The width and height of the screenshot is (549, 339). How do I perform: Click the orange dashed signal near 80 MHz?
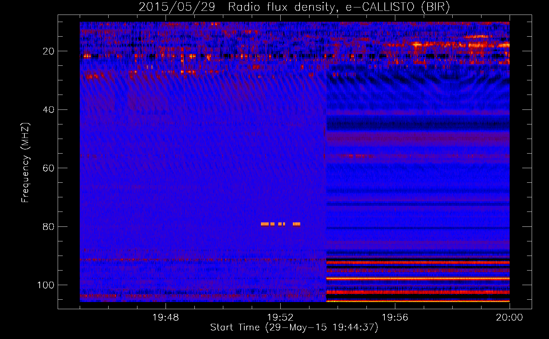click(x=281, y=224)
